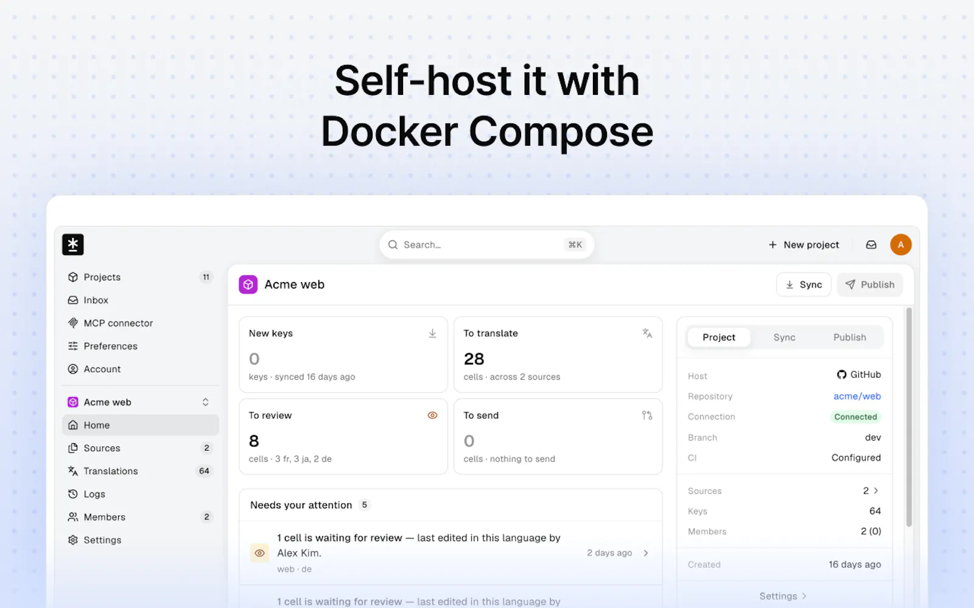Image resolution: width=974 pixels, height=608 pixels.
Task: Focus the Search field
Action: click(x=486, y=244)
